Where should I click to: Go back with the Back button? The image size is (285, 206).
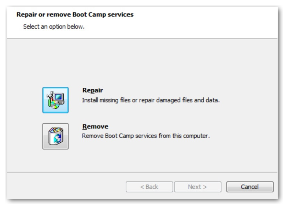tap(149, 187)
